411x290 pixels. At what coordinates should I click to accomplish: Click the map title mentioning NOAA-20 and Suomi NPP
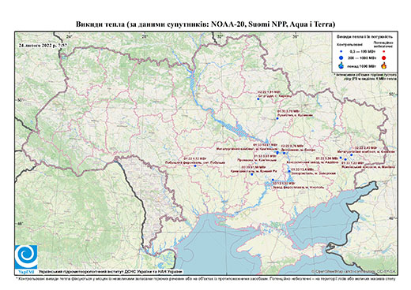[205, 24]
